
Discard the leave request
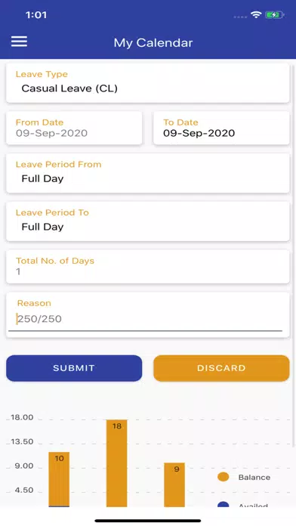(x=221, y=368)
